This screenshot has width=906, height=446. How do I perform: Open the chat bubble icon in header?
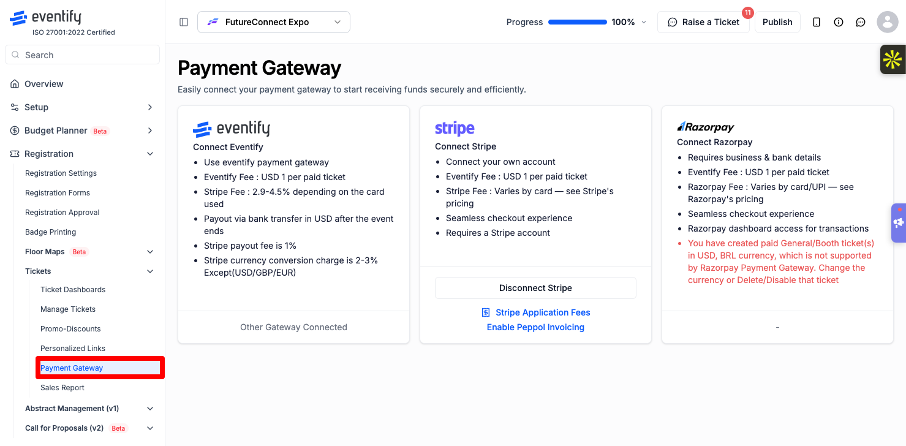tap(861, 22)
